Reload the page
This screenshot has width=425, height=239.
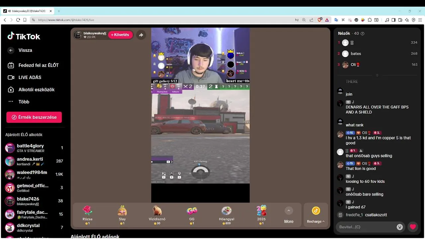18,20
